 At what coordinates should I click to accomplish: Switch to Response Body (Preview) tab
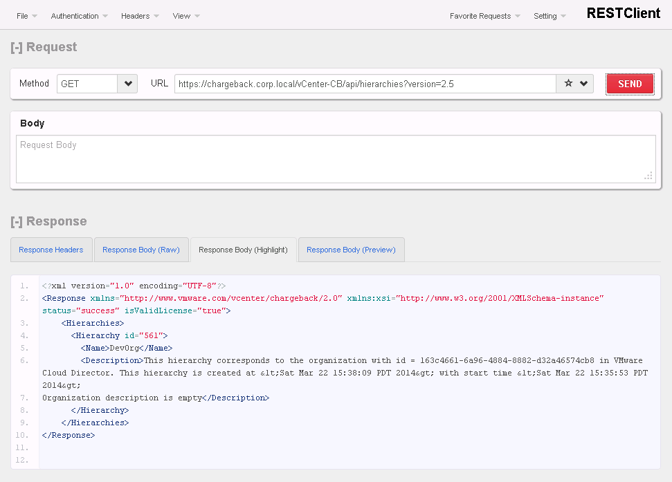click(351, 250)
